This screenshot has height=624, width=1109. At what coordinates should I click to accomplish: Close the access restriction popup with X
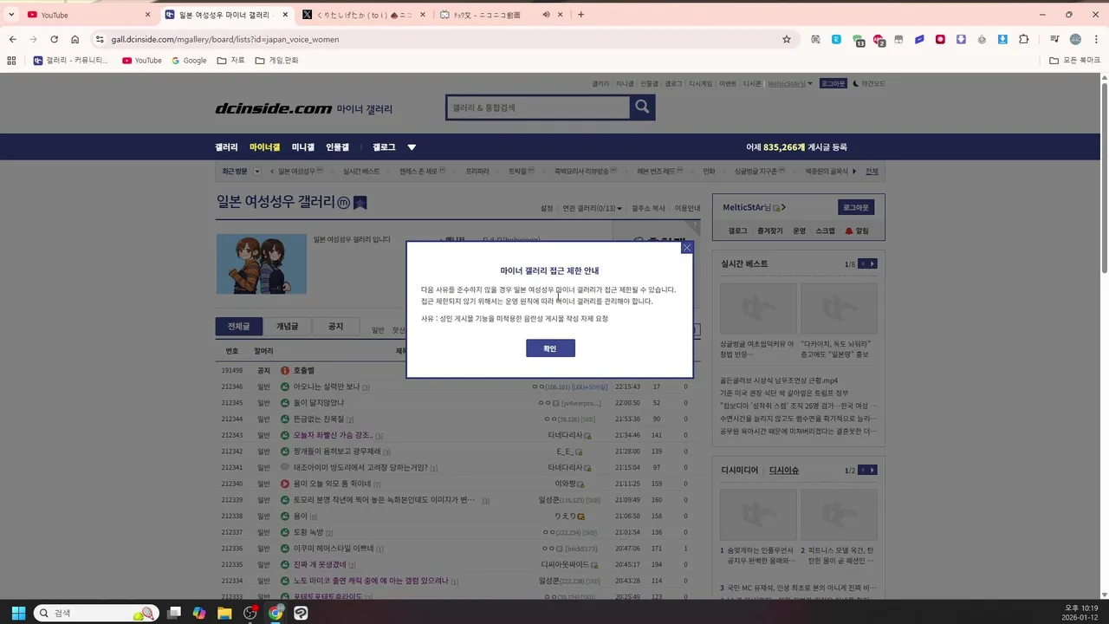pyautogui.click(x=687, y=248)
